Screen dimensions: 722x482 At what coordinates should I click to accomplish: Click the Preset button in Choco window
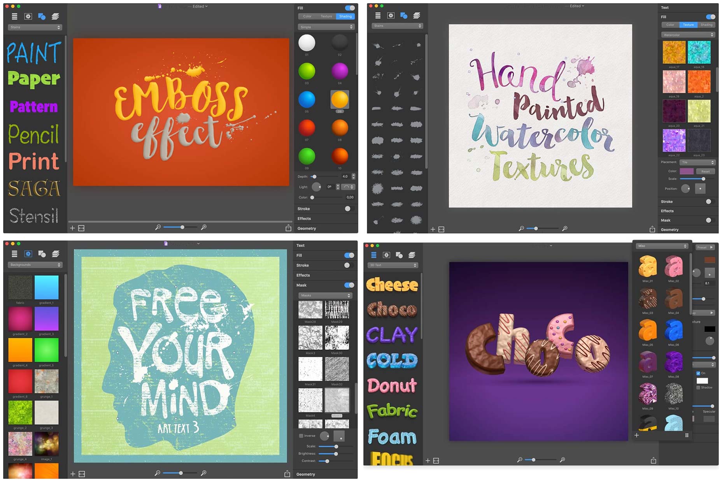click(704, 247)
